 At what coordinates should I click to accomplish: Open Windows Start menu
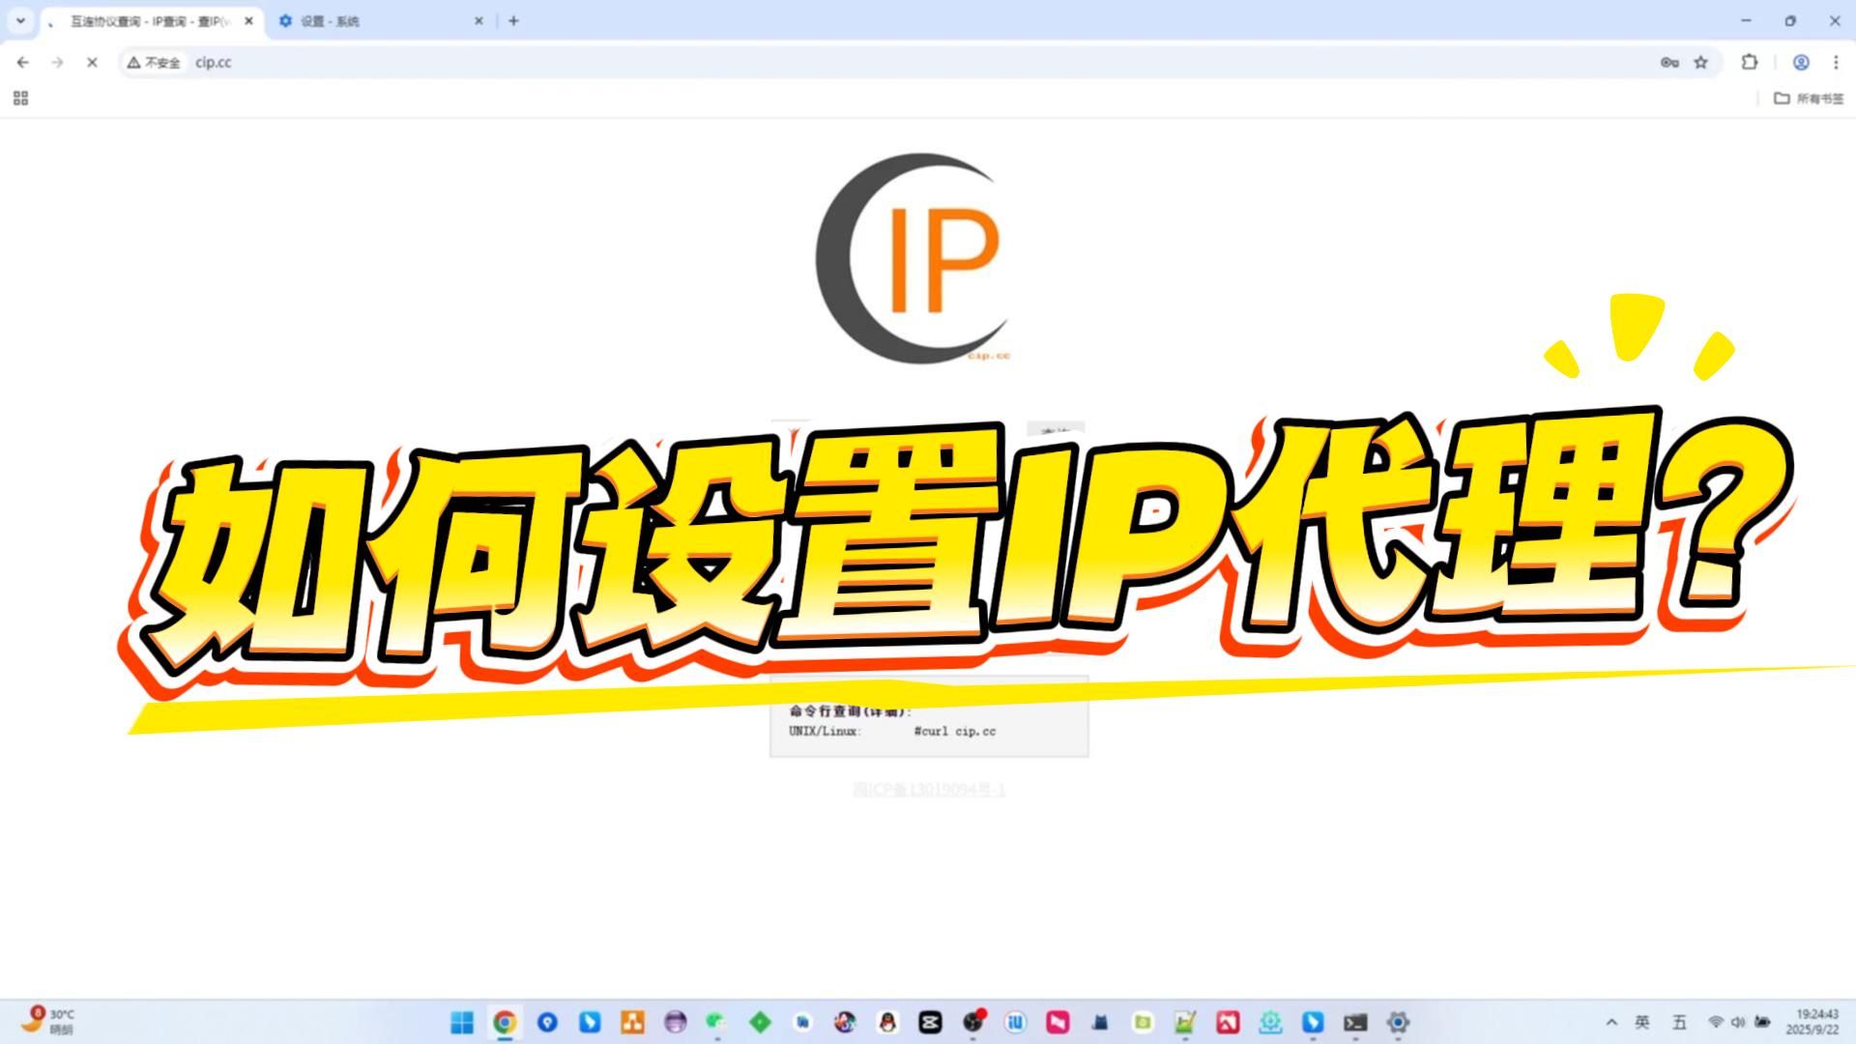[462, 1022]
